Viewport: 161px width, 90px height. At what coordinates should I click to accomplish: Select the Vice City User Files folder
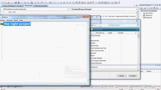pyautogui.click(x=97, y=50)
